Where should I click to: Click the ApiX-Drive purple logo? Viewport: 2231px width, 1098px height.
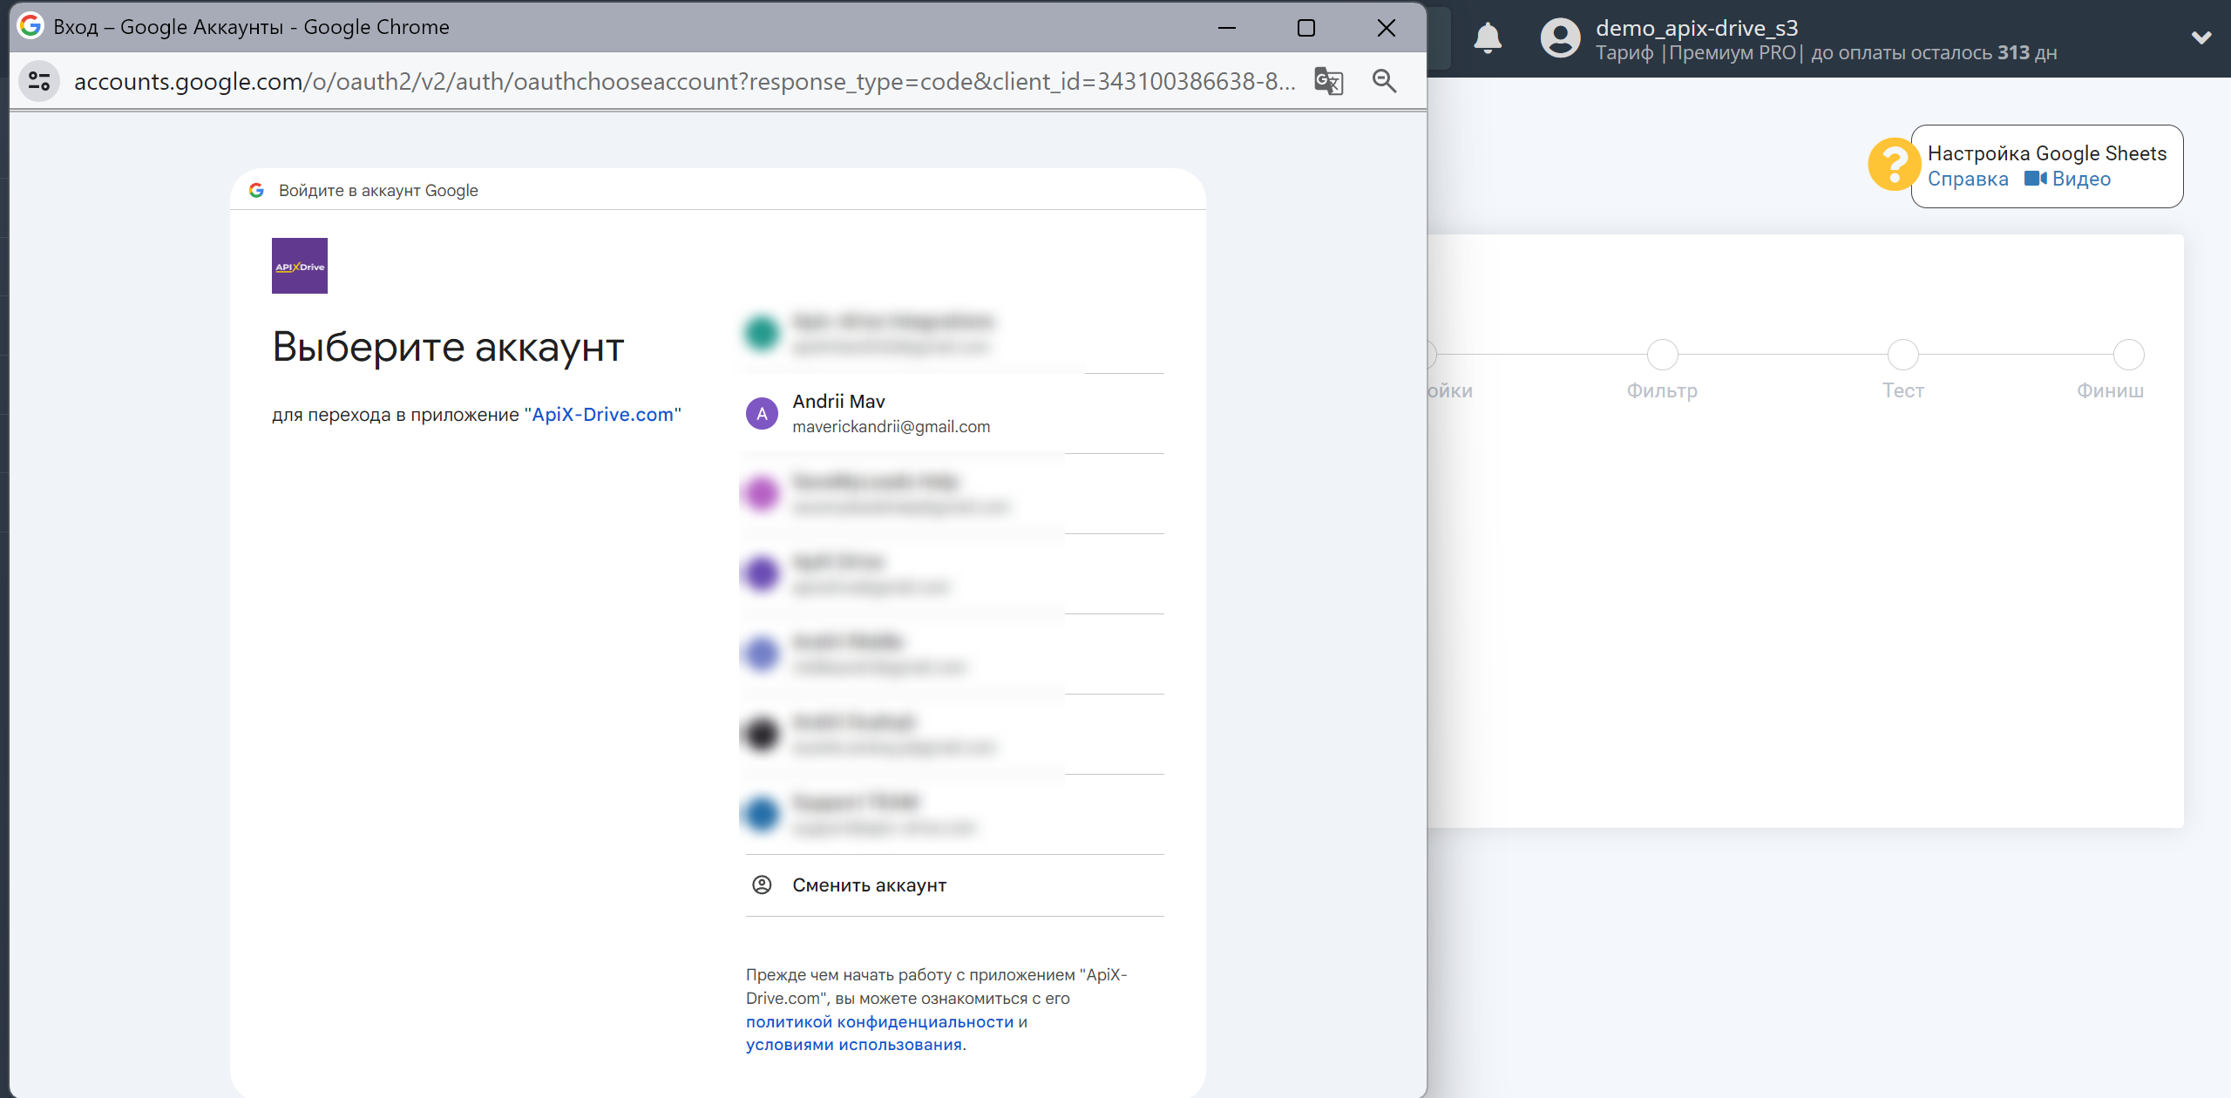coord(300,266)
